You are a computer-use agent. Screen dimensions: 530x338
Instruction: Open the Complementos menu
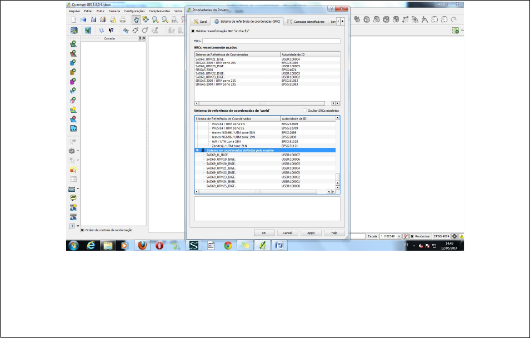159,11
